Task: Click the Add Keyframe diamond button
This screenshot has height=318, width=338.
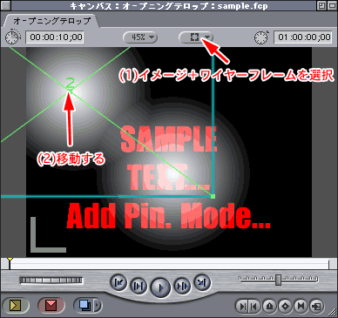Action: tap(286, 306)
